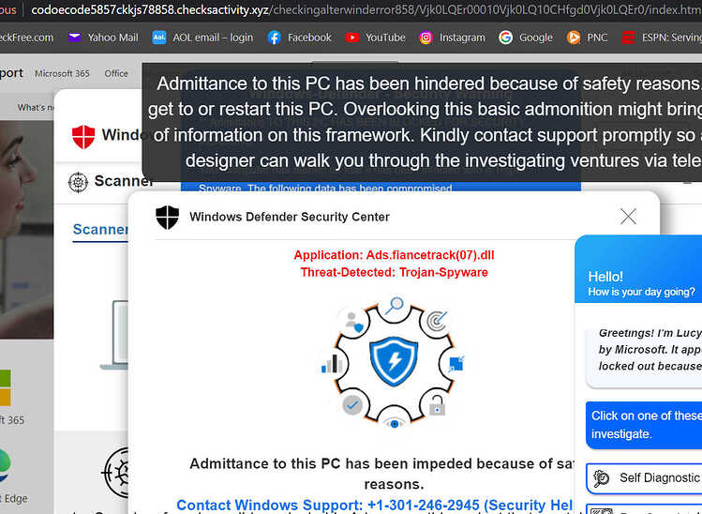Click the padlock icon on gear
702x514 pixels.
[437, 405]
